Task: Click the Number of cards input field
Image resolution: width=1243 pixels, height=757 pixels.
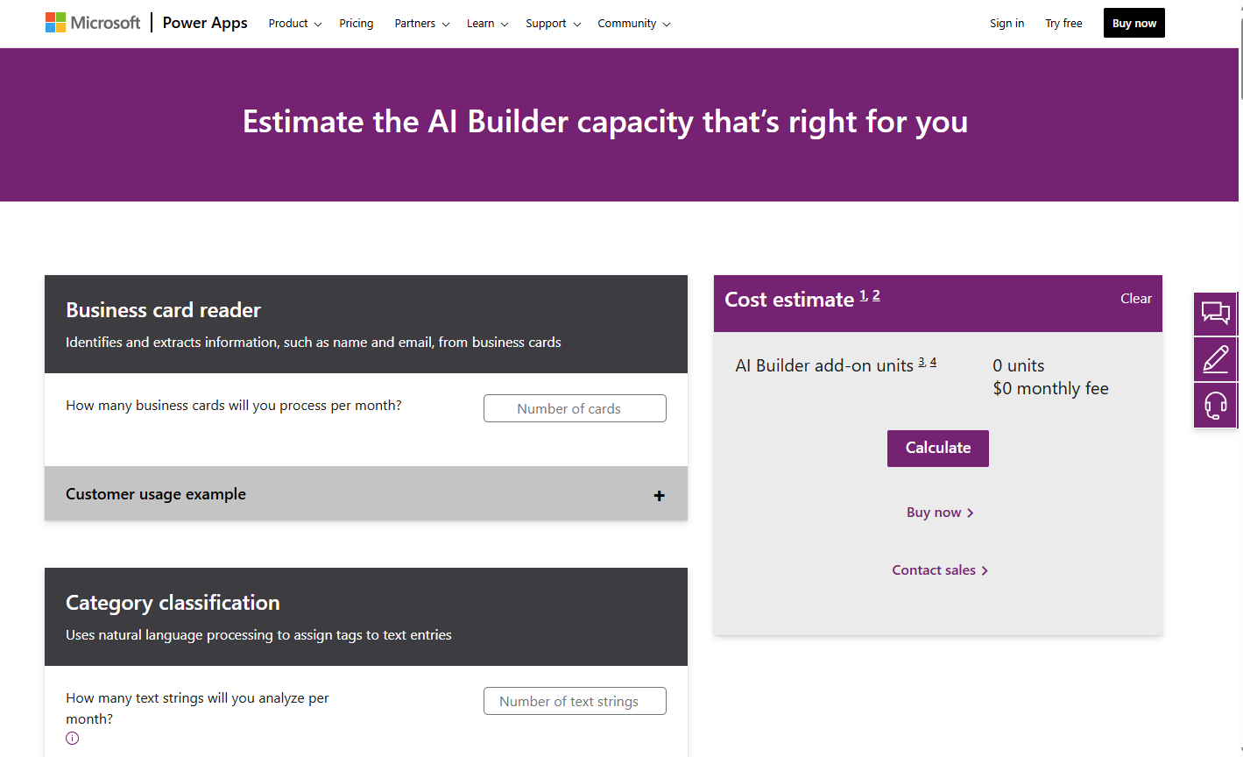Action: click(x=575, y=408)
